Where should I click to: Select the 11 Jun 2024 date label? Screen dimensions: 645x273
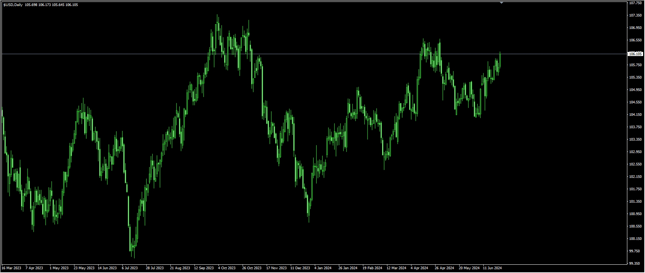[x=492, y=268]
